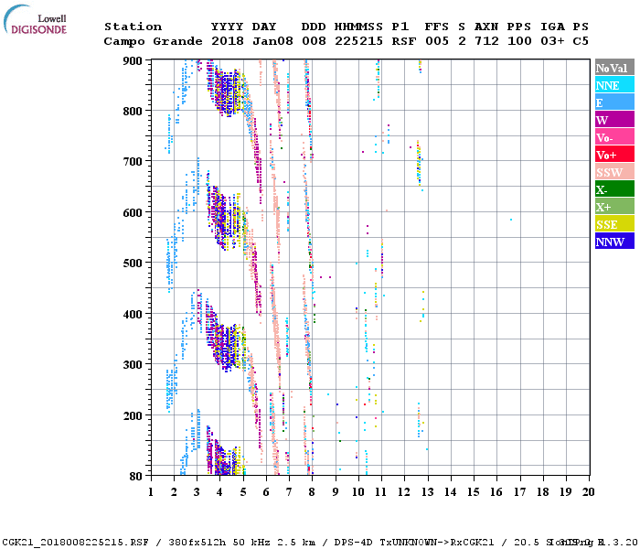The height and width of the screenshot is (549, 640).
Task: Choose the NNW blue legend swatch
Action: pyautogui.click(x=614, y=241)
